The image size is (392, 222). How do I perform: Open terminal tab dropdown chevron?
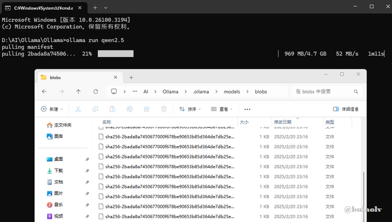click(106, 8)
